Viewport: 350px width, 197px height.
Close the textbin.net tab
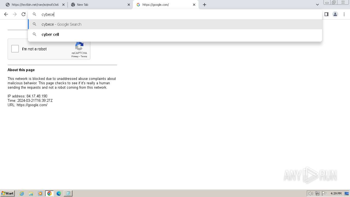point(63,5)
